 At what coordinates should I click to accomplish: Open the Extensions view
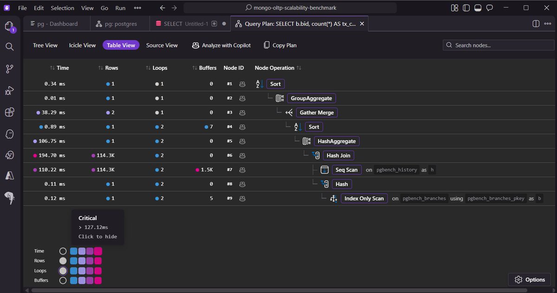(9, 112)
